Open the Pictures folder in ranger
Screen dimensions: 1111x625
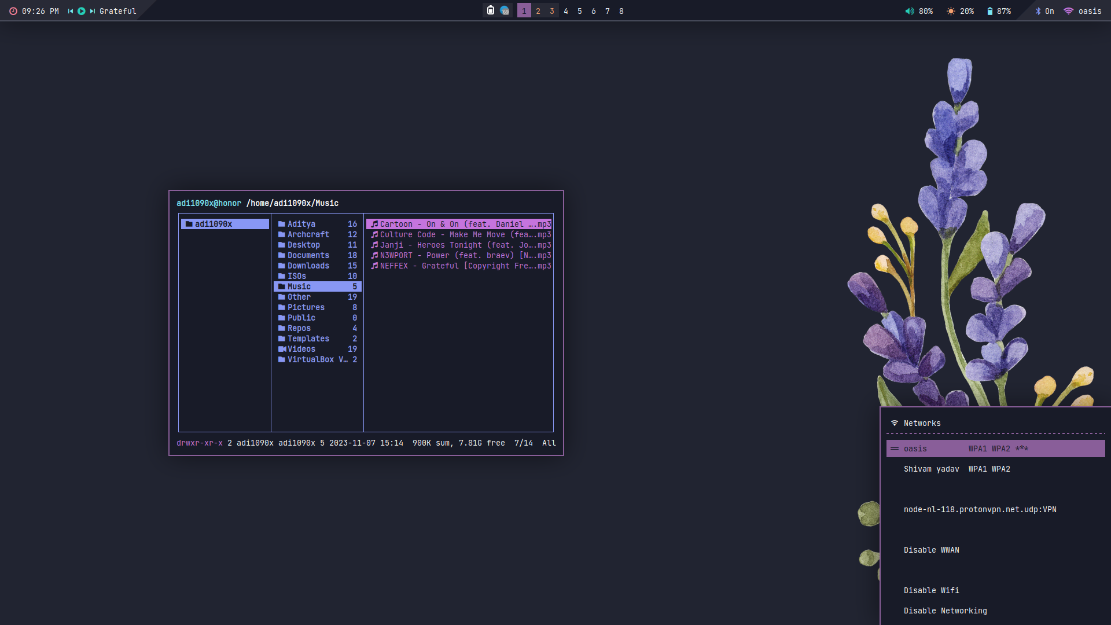(306, 307)
